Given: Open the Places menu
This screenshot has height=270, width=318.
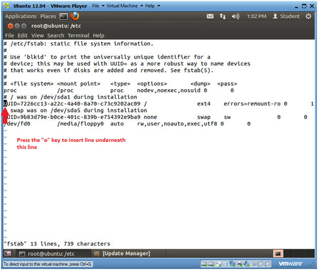Looking at the screenshot, I should click(x=48, y=16).
